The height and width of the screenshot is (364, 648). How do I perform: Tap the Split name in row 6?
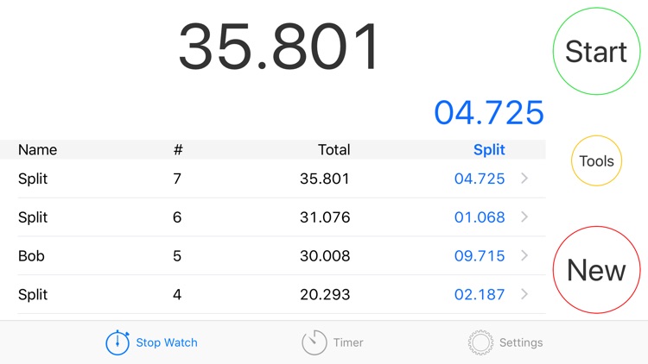[33, 217]
